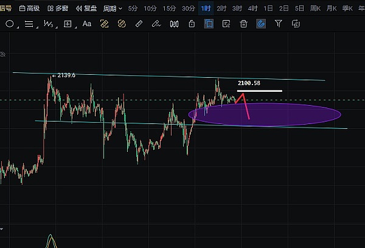Click the 复盘 replay button
This screenshot has width=365, height=248.
point(86,9)
